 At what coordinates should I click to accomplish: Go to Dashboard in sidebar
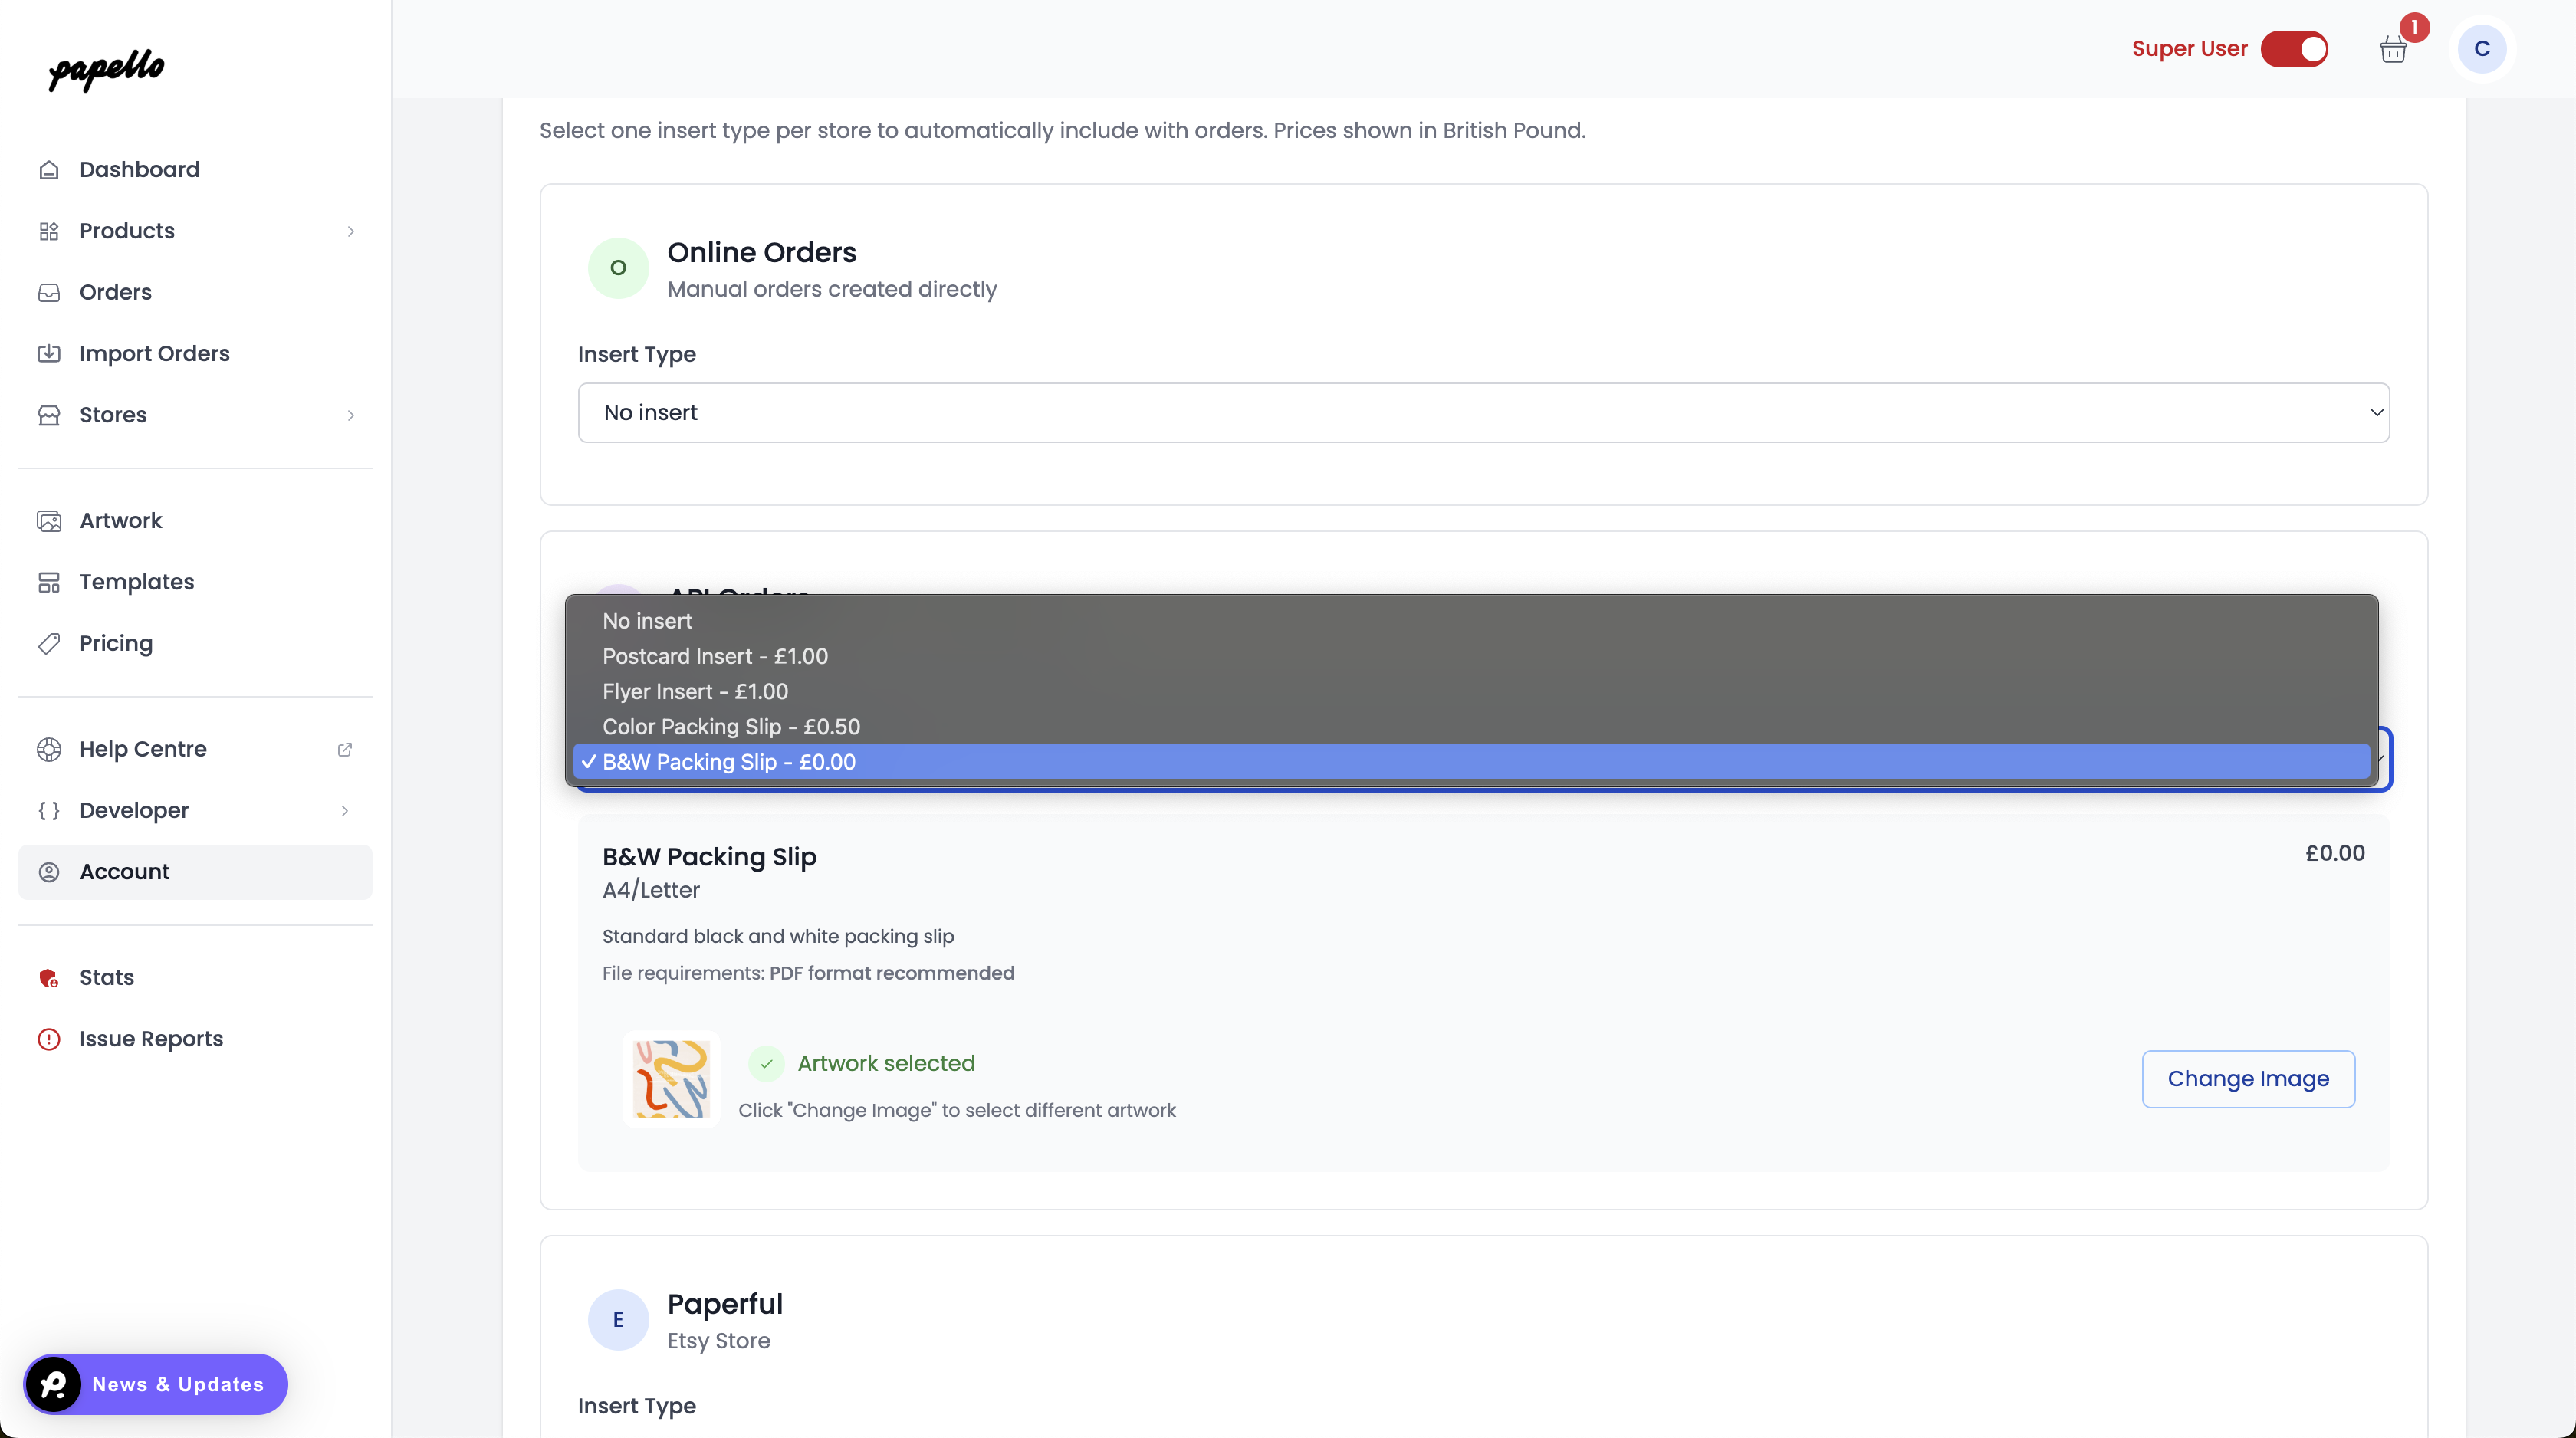[x=195, y=170]
